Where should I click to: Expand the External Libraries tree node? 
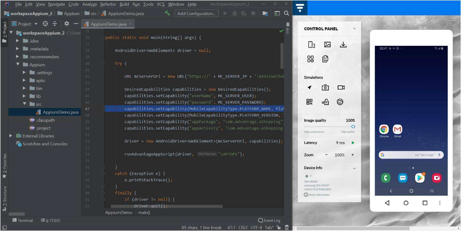pyautogui.click(x=11, y=136)
